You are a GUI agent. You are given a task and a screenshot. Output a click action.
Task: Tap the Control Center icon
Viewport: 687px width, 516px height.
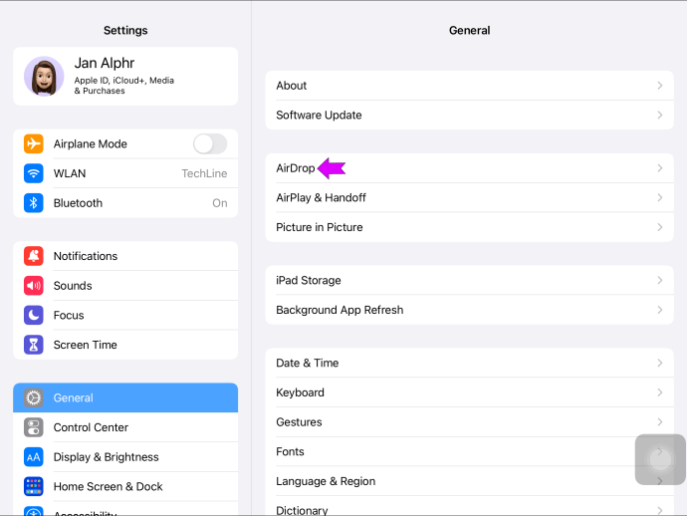point(34,427)
